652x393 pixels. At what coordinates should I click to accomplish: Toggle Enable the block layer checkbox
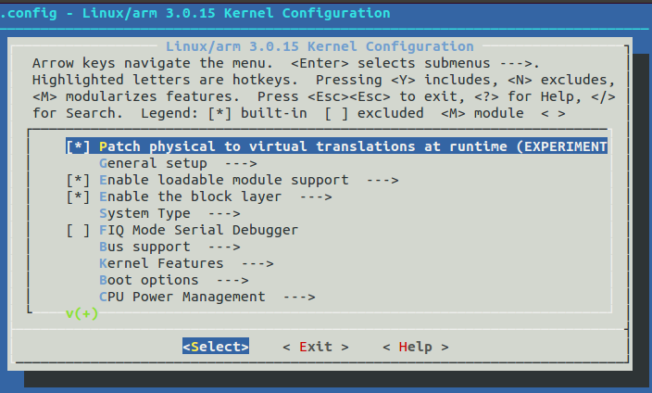78,196
